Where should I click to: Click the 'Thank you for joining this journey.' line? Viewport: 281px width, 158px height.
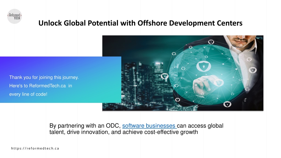point(44,77)
